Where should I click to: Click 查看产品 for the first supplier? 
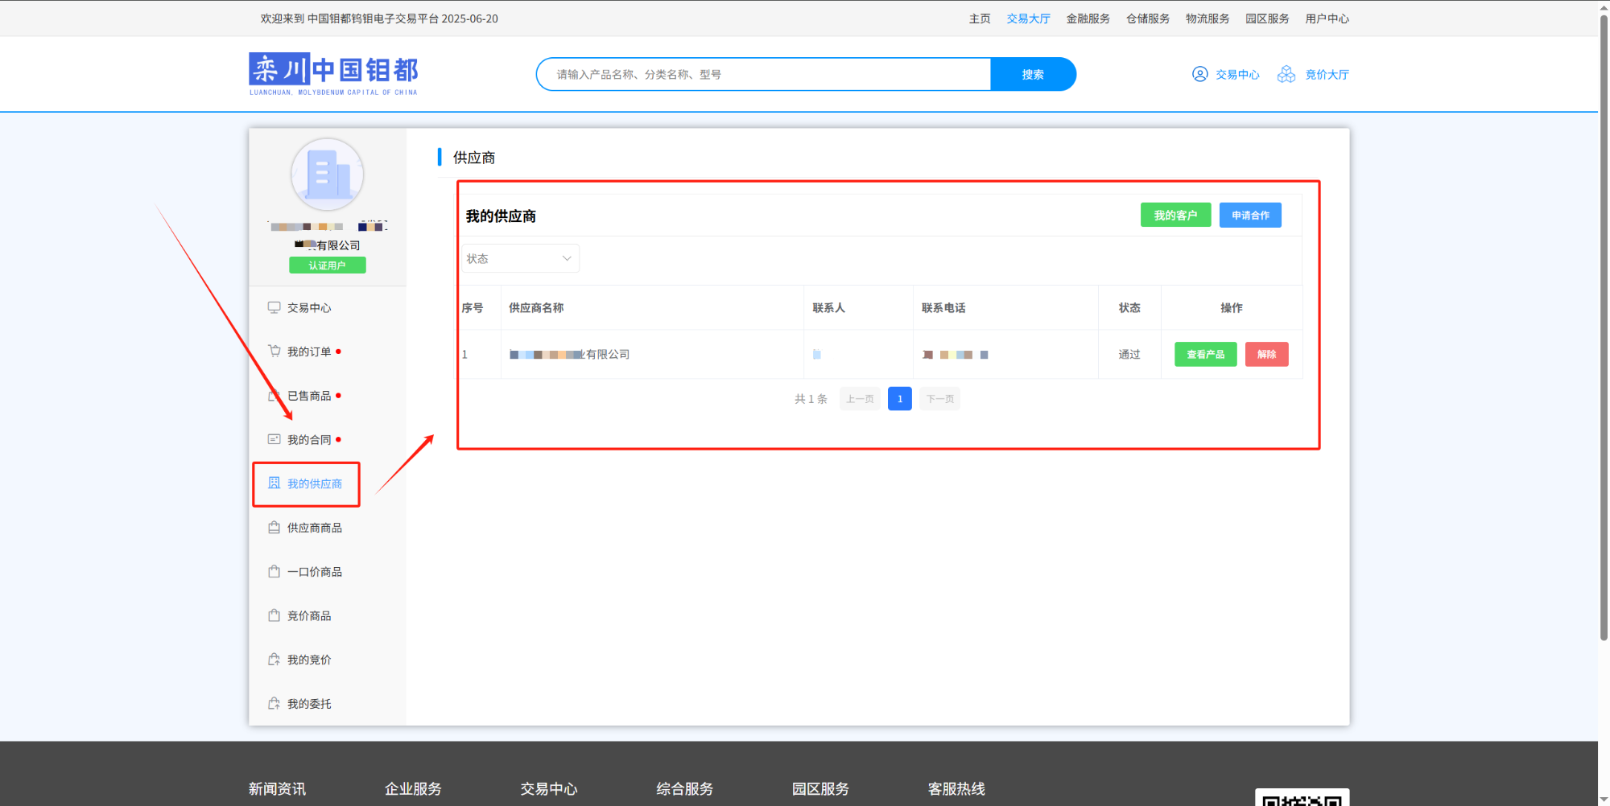1205,354
